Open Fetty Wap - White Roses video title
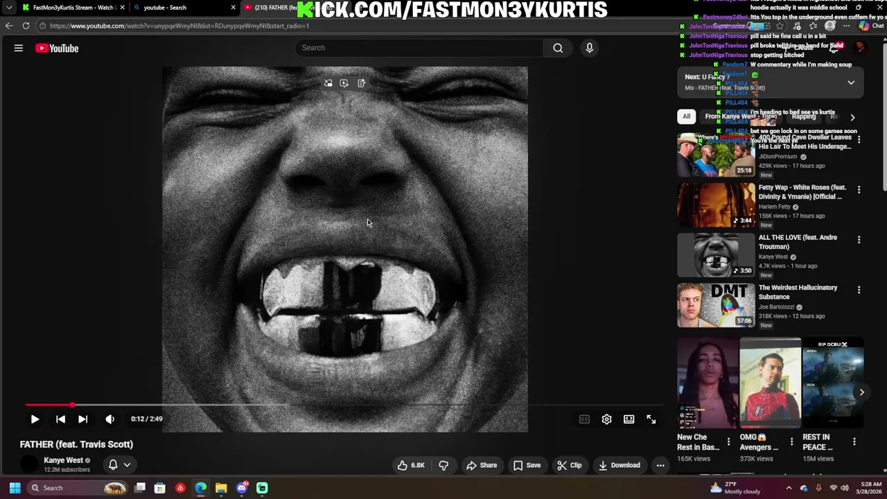The width and height of the screenshot is (887, 499). pos(802,192)
